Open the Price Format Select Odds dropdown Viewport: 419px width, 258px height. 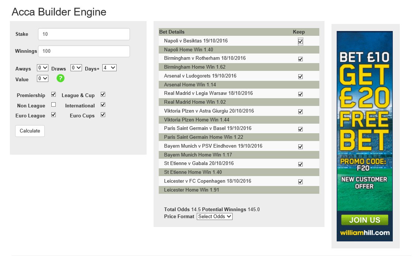[x=214, y=217]
